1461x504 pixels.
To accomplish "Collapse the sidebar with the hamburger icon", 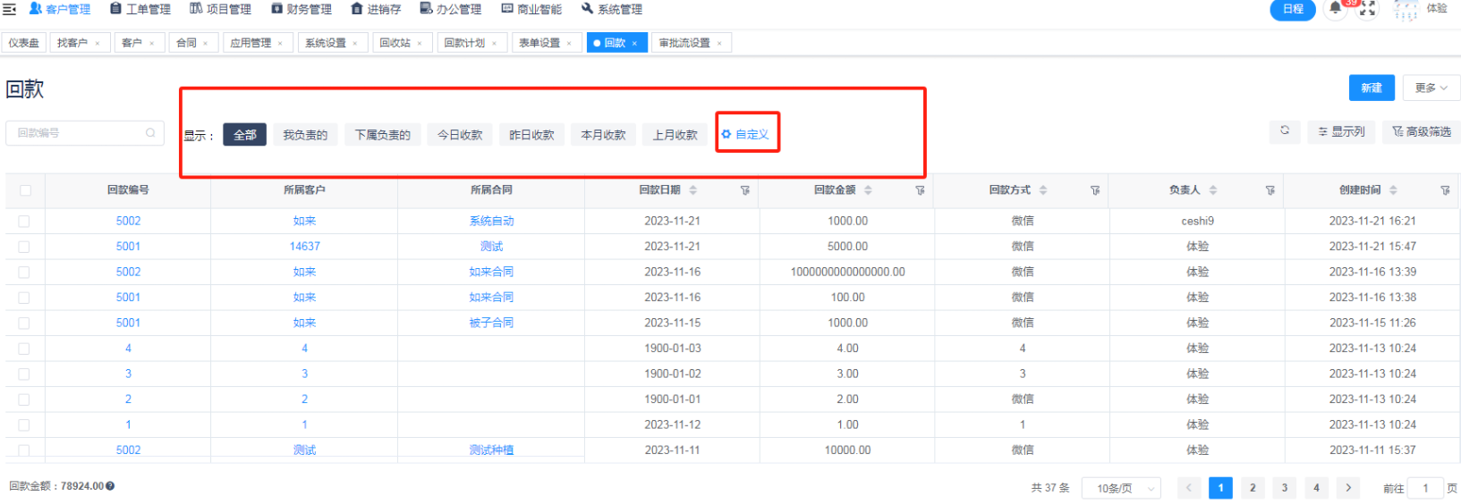I will (x=9, y=9).
